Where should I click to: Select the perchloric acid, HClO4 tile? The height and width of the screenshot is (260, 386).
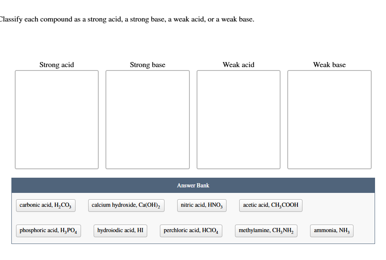point(191,230)
